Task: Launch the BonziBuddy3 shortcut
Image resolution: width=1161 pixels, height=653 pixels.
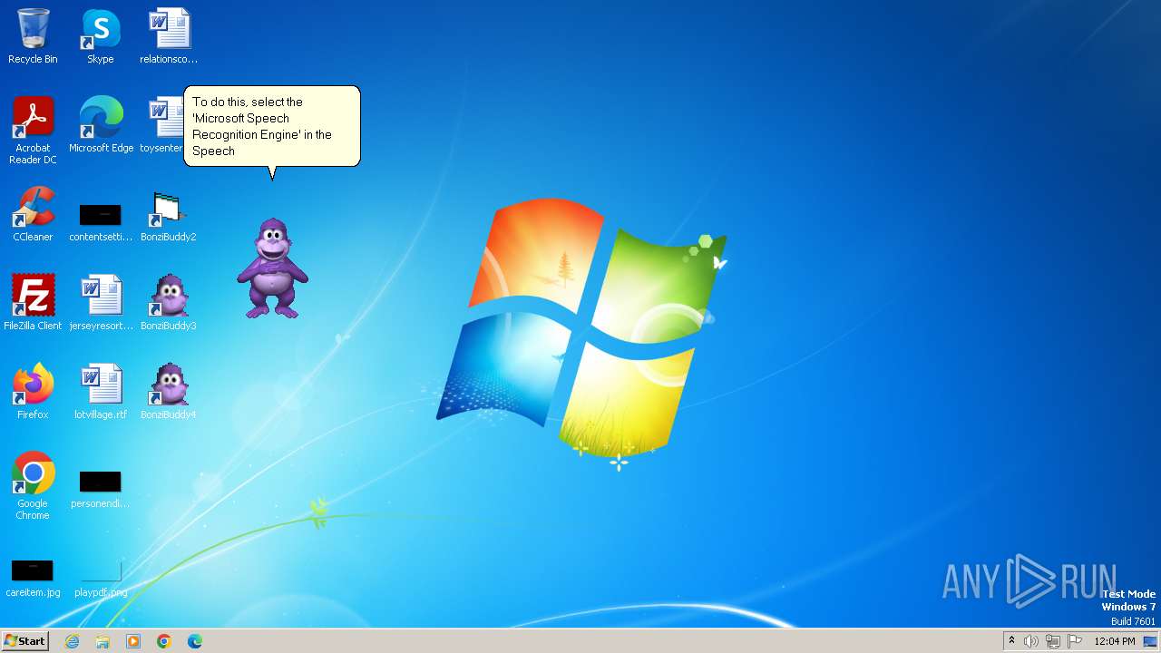Action: 169,303
